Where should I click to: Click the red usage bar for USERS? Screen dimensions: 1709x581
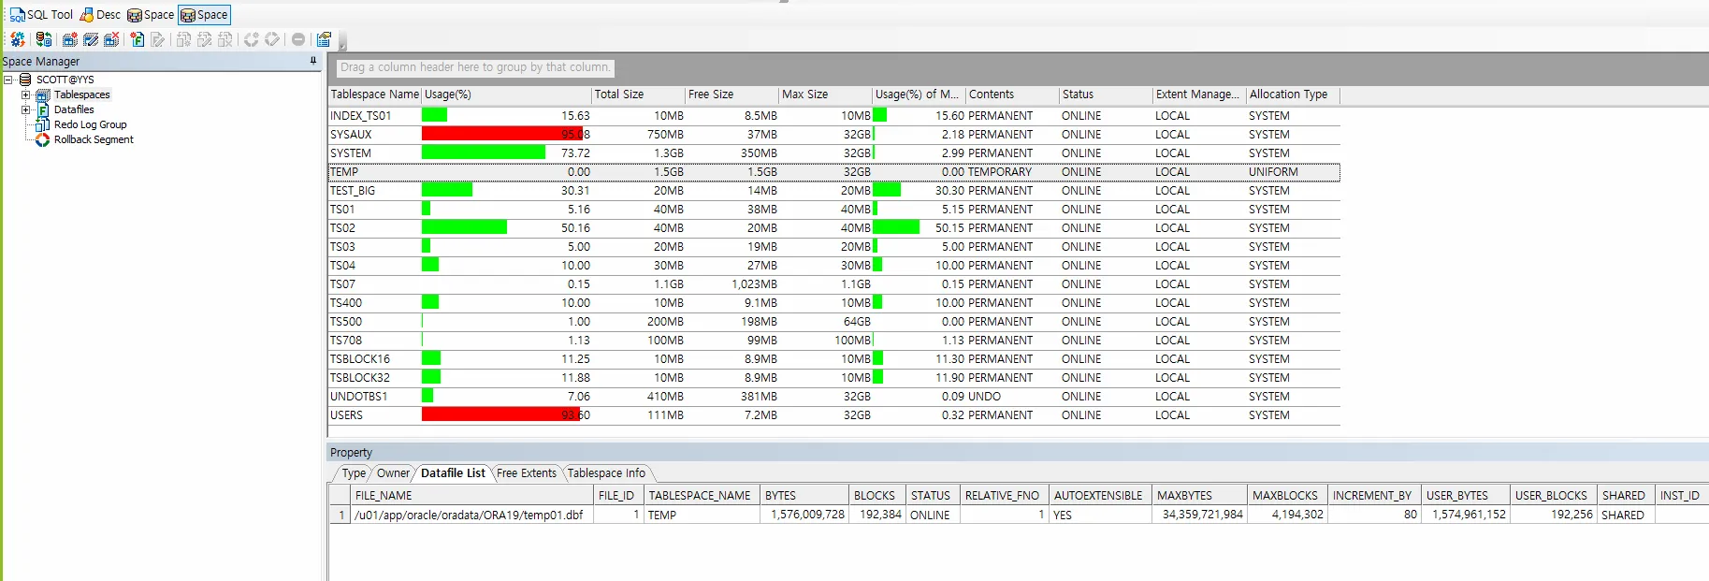[x=500, y=415]
